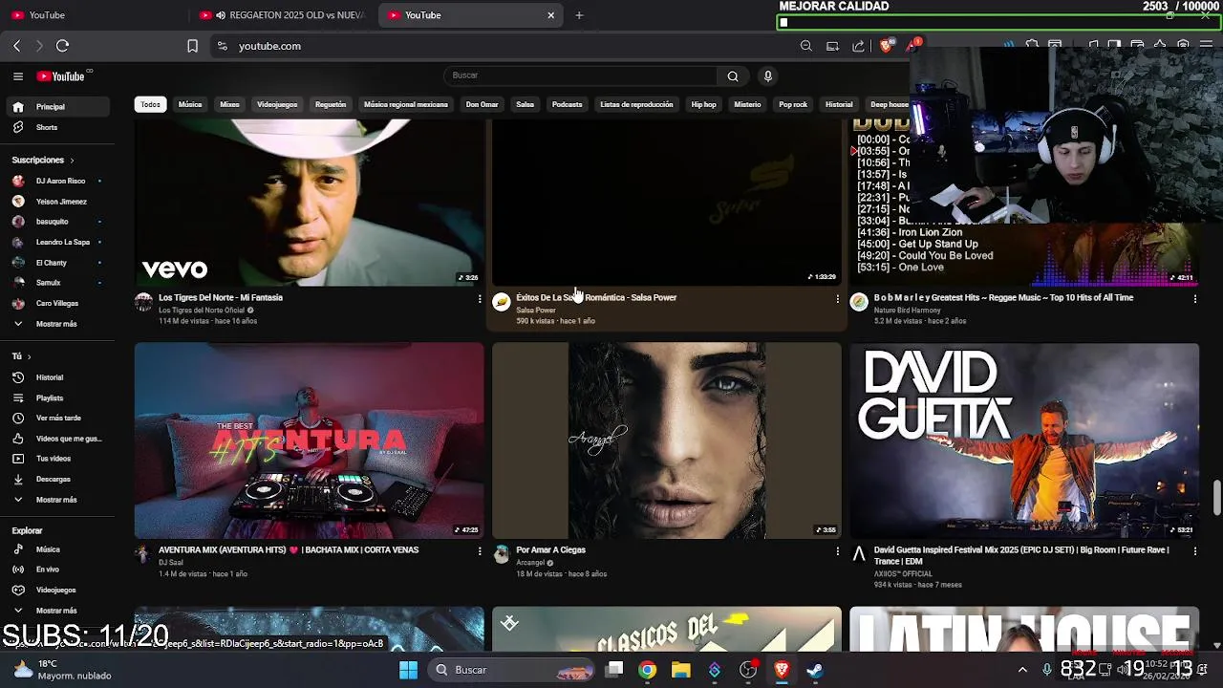Open Shorts in sidebar
This screenshot has width=1223, height=688.
pos(57,127)
